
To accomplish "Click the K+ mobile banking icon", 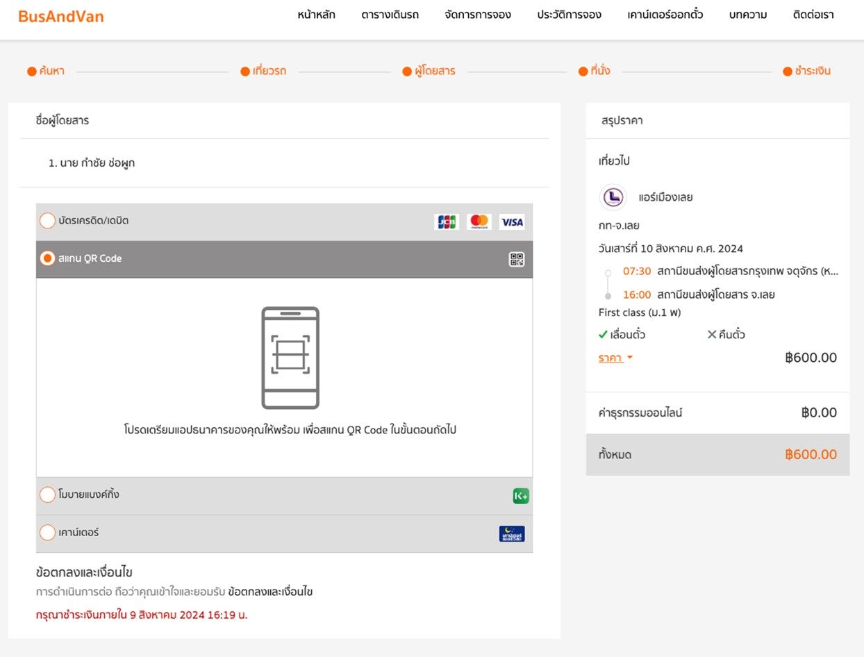I will (521, 496).
